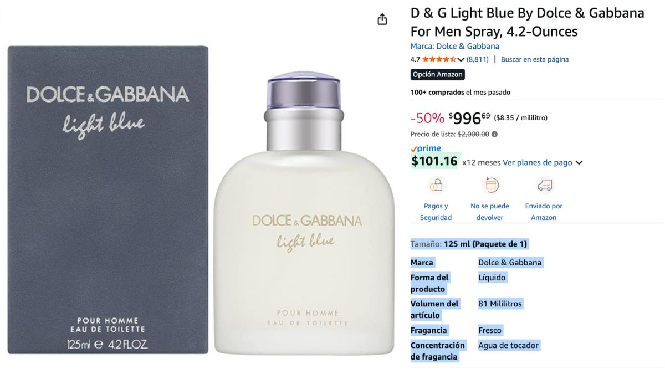Click the share icon above product image
Image resolution: width=665 pixels, height=374 pixels.
382,19
